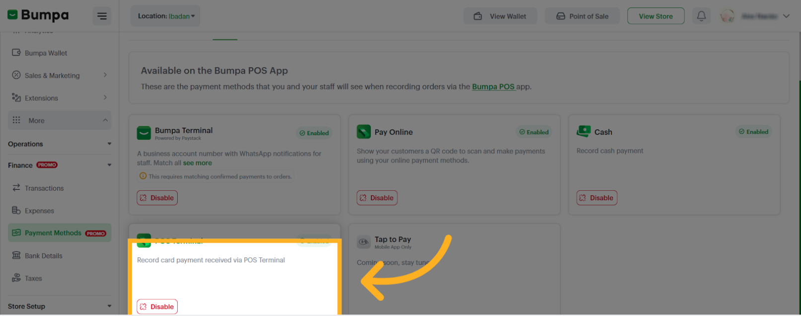Click the Pay Online Enabled badge
Viewport: 801px width, 316px height.
(534, 132)
